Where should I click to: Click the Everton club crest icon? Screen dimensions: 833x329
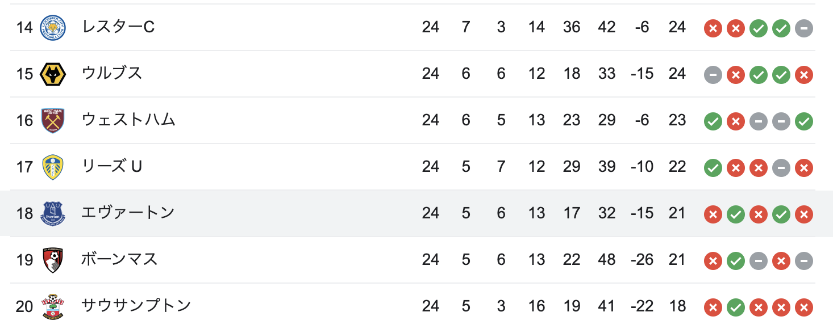(x=53, y=214)
